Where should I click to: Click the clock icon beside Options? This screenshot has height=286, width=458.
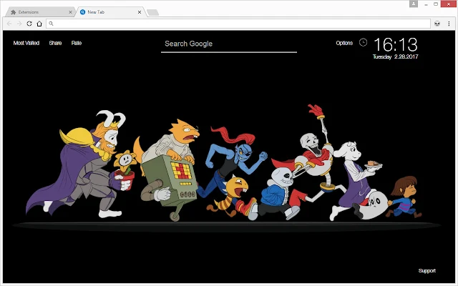[363, 43]
